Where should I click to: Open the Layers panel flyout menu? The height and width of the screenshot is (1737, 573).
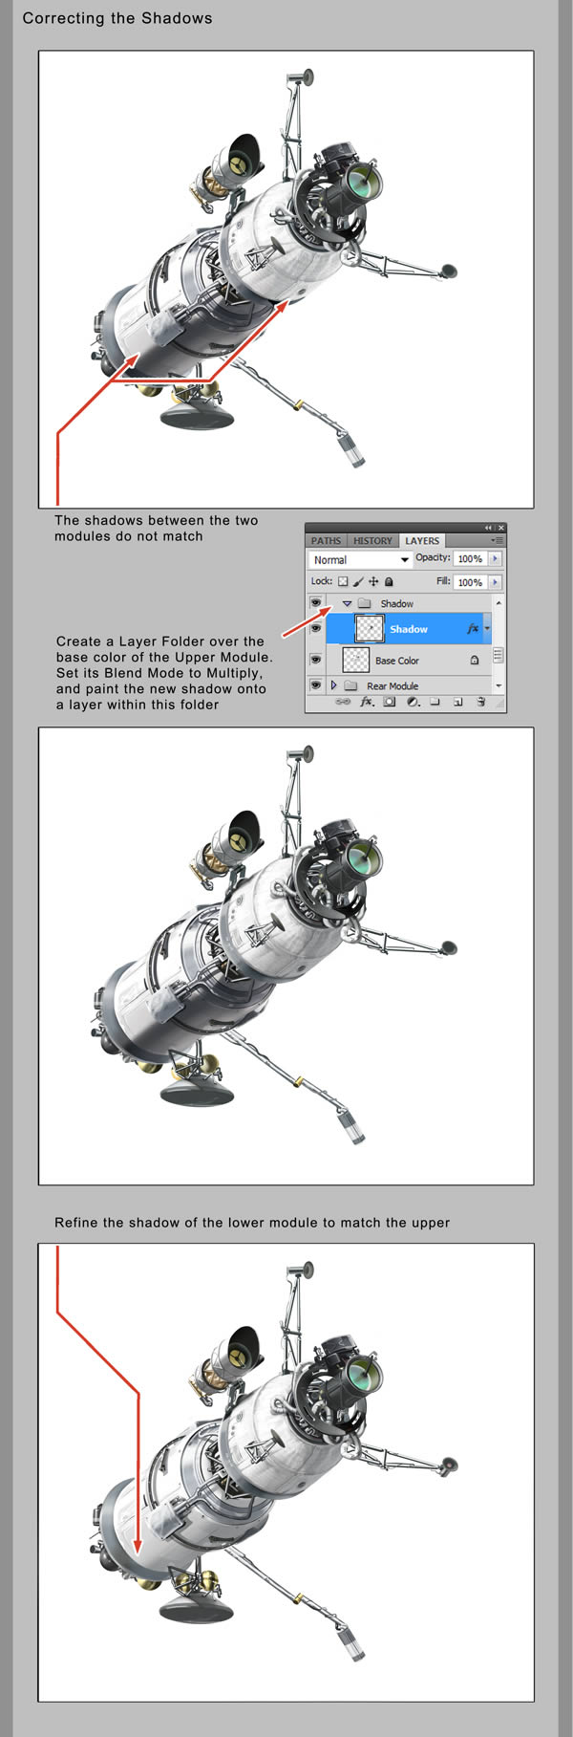coord(497,540)
